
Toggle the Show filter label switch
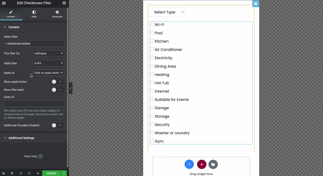click(x=58, y=90)
